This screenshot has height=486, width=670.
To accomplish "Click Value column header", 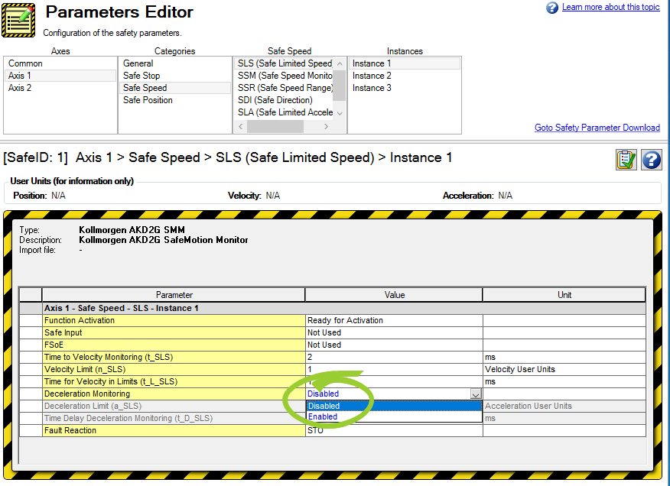I will 394,295.
